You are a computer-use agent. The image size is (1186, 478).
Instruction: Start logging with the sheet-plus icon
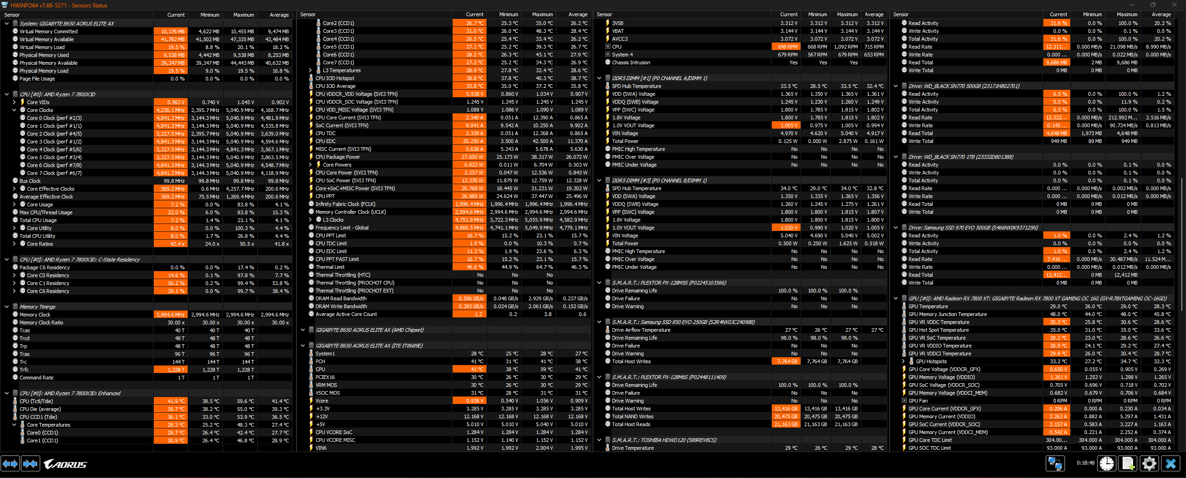pos(1128,463)
